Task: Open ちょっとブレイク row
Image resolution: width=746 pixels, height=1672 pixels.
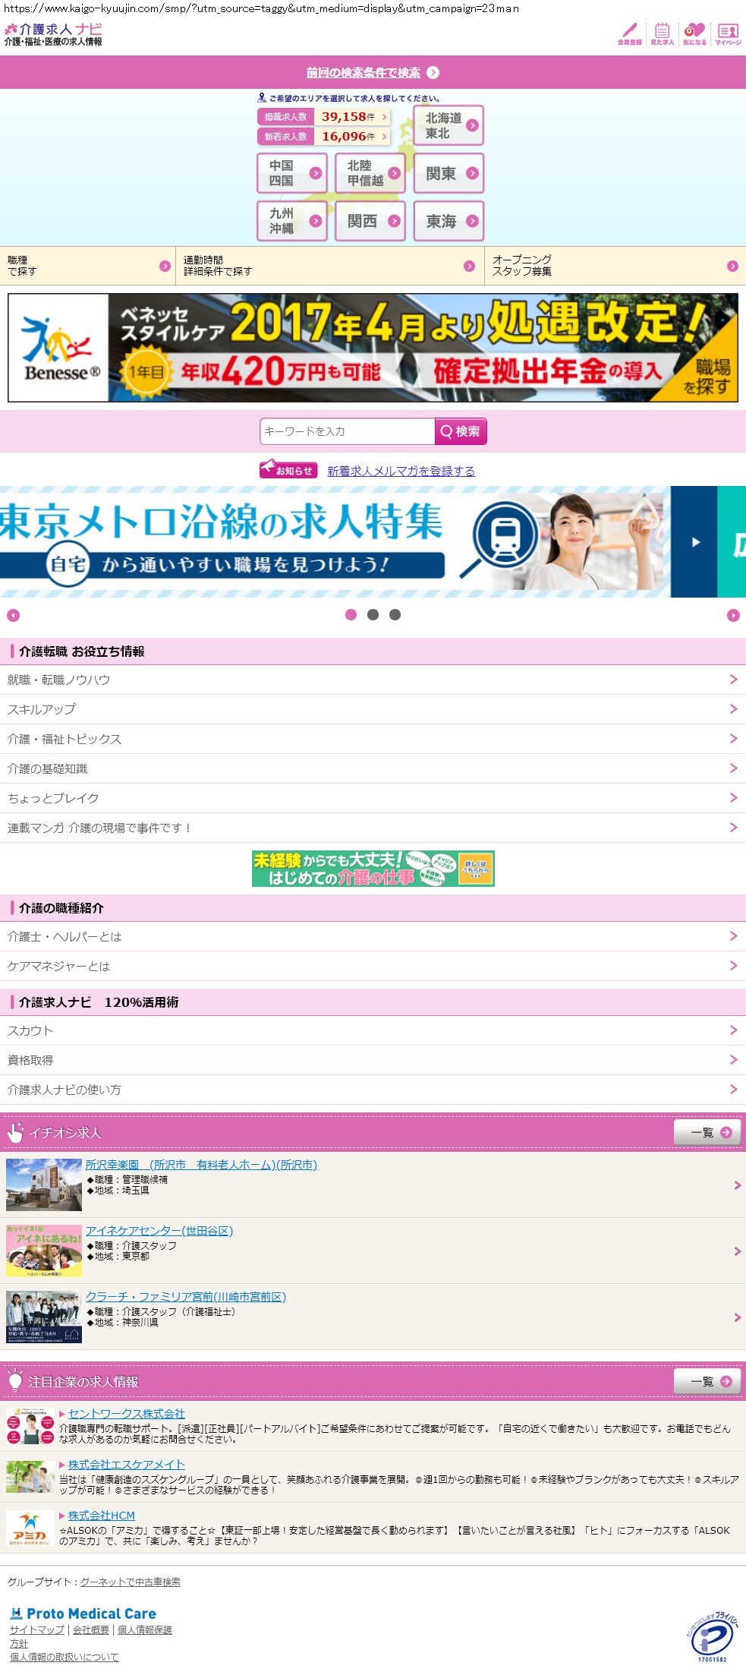Action: pyautogui.click(x=373, y=798)
